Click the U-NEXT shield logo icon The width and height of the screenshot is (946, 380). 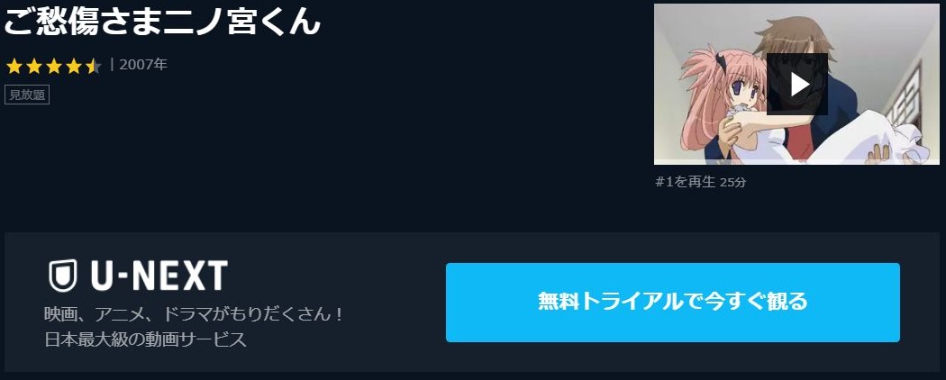point(63,276)
